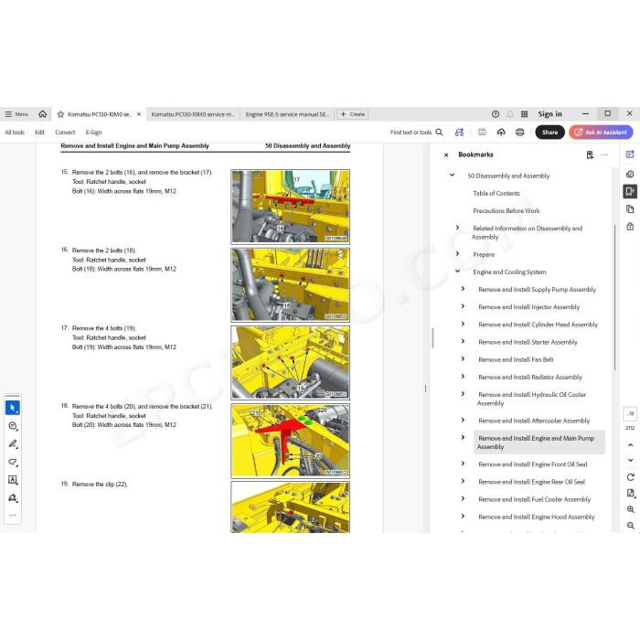Screen dimensions: 640x640
Task: Expand the Prepare bookmark
Action: tap(457, 254)
